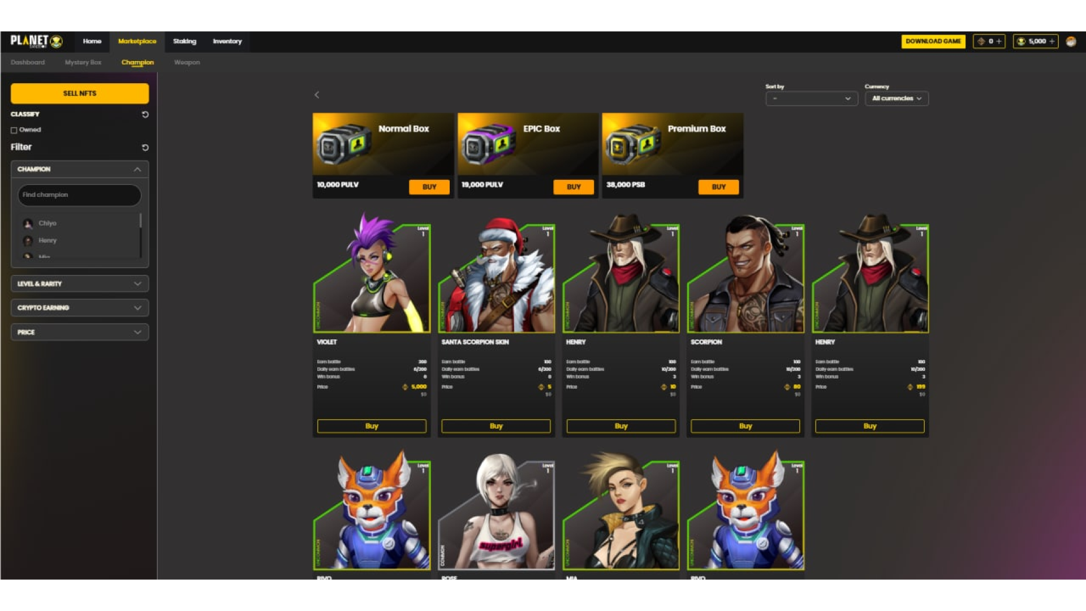This screenshot has height=611, width=1086.
Task: Enable the Owned checkbox
Action: [13, 130]
